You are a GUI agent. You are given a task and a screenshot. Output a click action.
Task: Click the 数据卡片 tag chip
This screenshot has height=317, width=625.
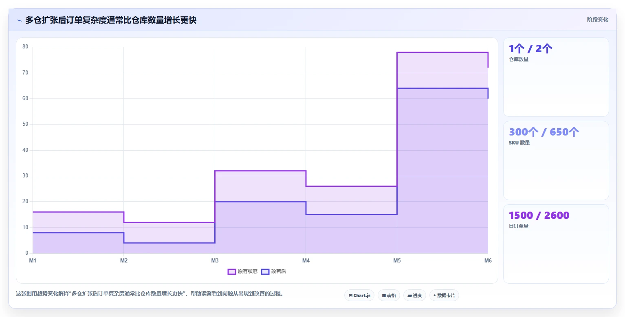(444, 295)
